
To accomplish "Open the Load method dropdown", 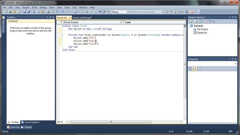I will pyautogui.click(x=185, y=22).
